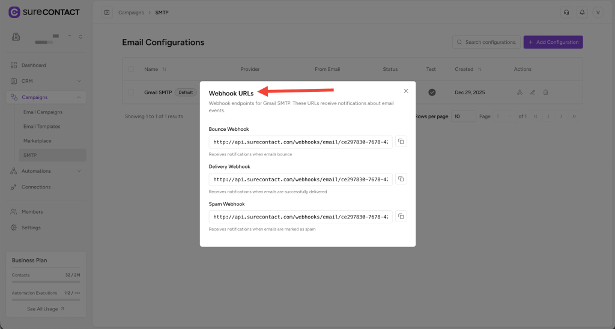Open the Page number dropdown

coord(504,116)
